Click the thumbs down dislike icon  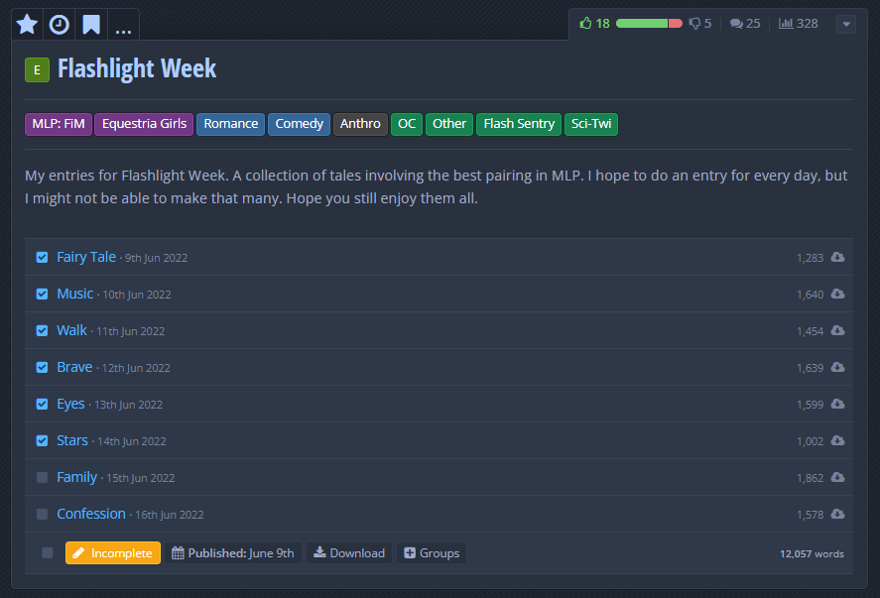coord(694,24)
